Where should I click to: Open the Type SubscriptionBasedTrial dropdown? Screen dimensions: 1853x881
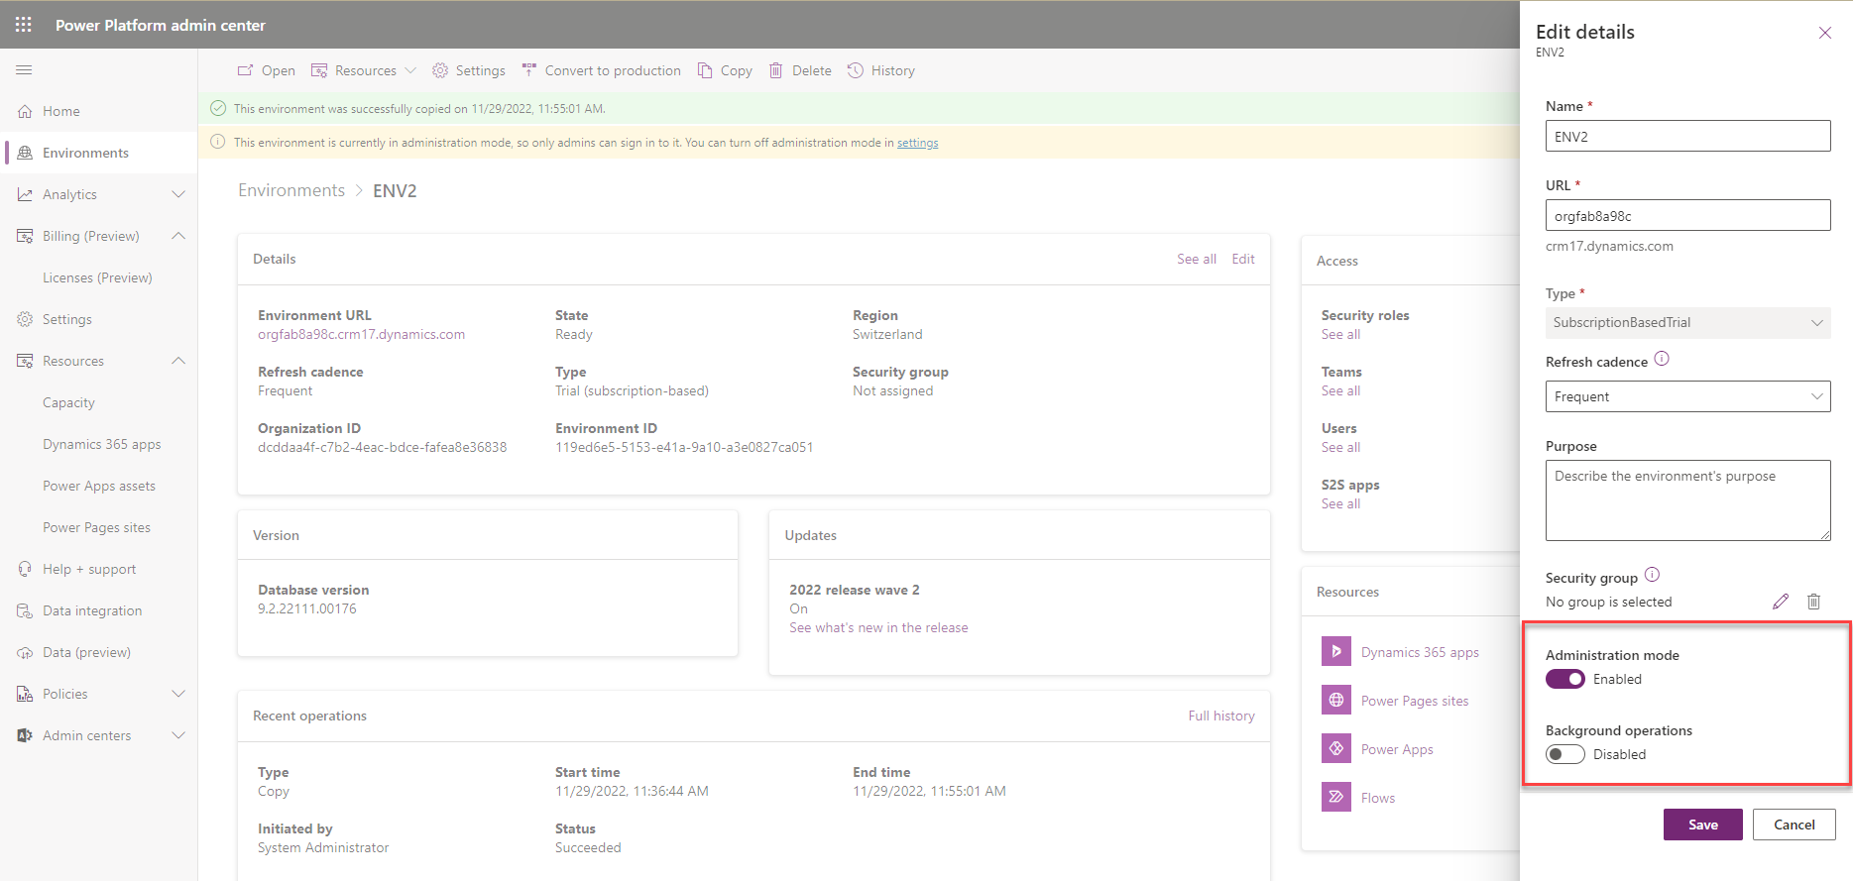point(1687,323)
